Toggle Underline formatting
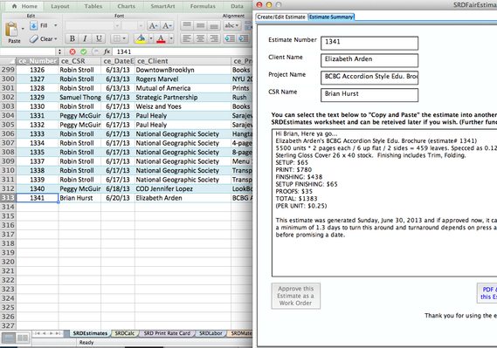497x348 pixels. [99, 38]
